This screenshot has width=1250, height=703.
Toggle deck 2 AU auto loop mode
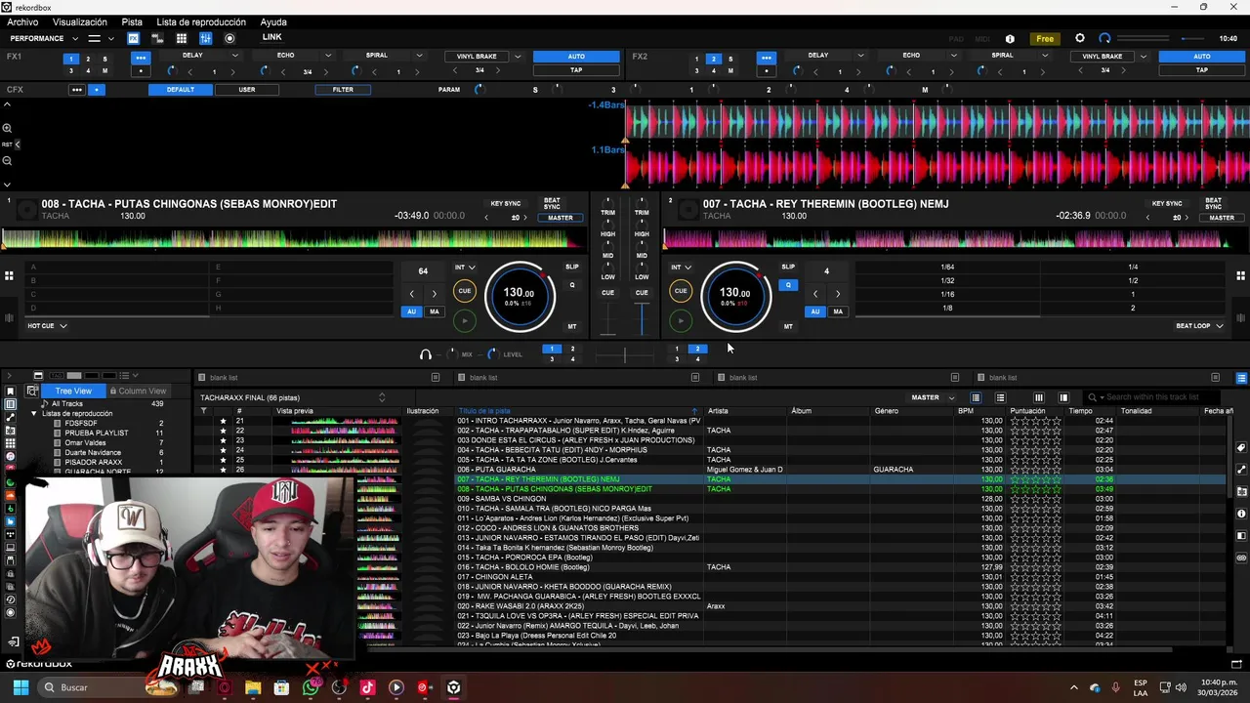(814, 311)
